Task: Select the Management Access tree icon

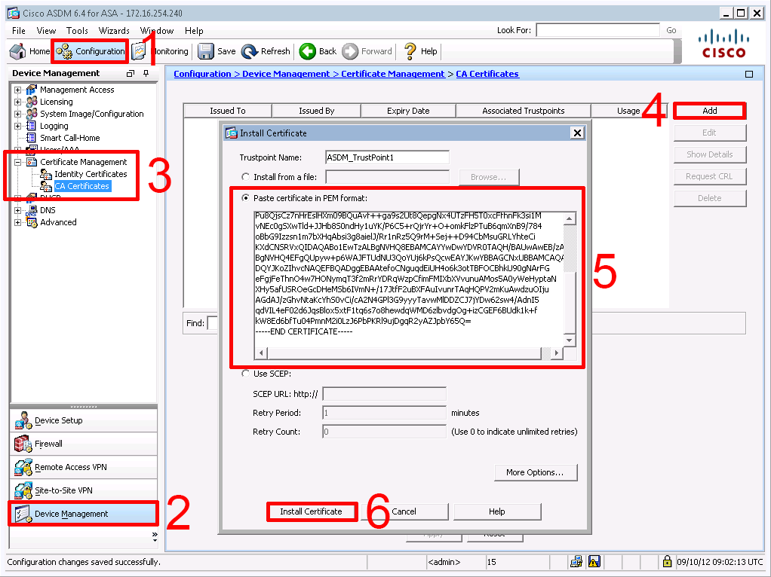Action: [32, 90]
